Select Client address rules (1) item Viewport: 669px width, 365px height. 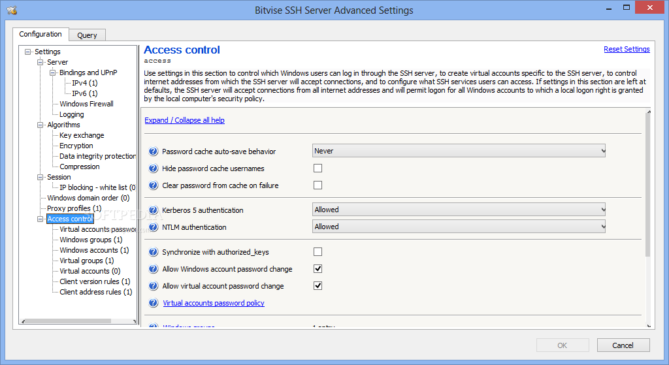click(x=96, y=292)
